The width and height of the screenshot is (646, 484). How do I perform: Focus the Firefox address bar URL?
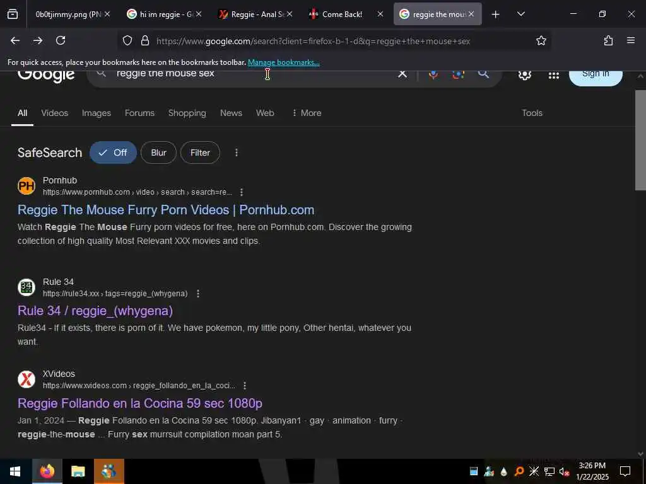point(313,41)
